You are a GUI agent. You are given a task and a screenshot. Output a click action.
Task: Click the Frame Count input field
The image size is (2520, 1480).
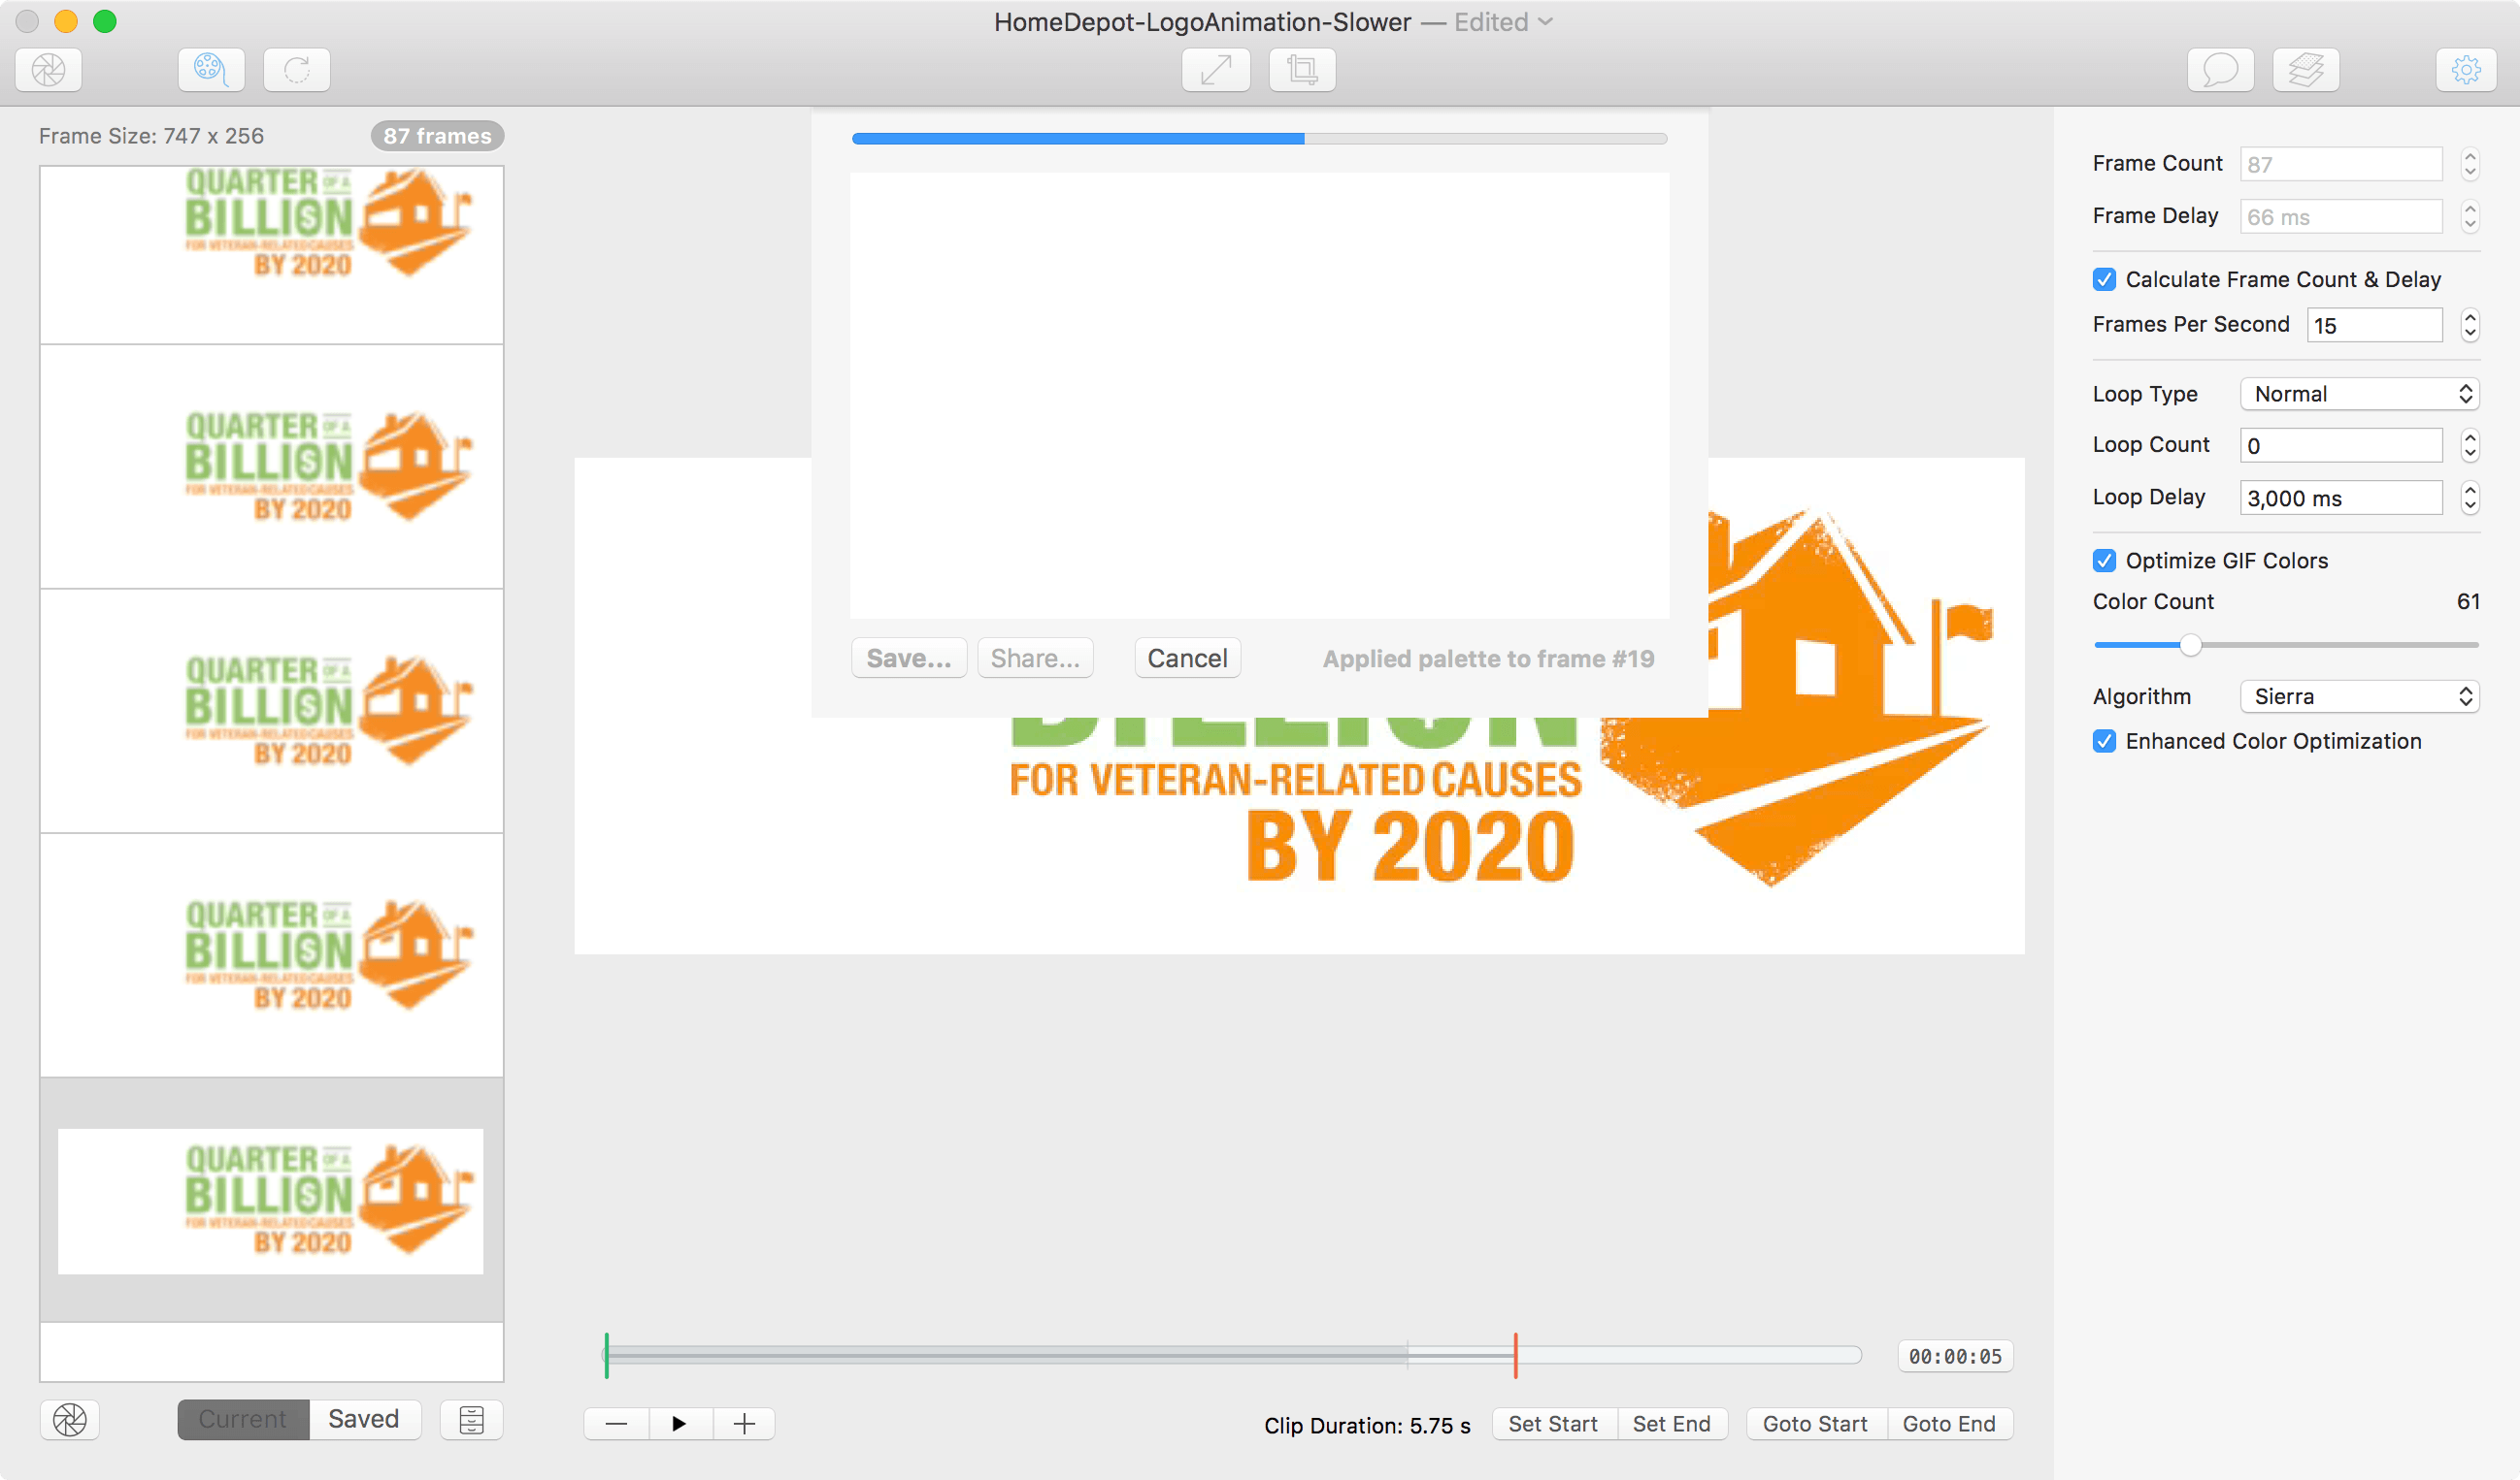pyautogui.click(x=2341, y=164)
